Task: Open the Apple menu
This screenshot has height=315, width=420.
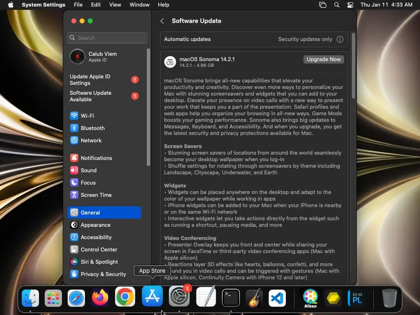Action: (x=11, y=5)
